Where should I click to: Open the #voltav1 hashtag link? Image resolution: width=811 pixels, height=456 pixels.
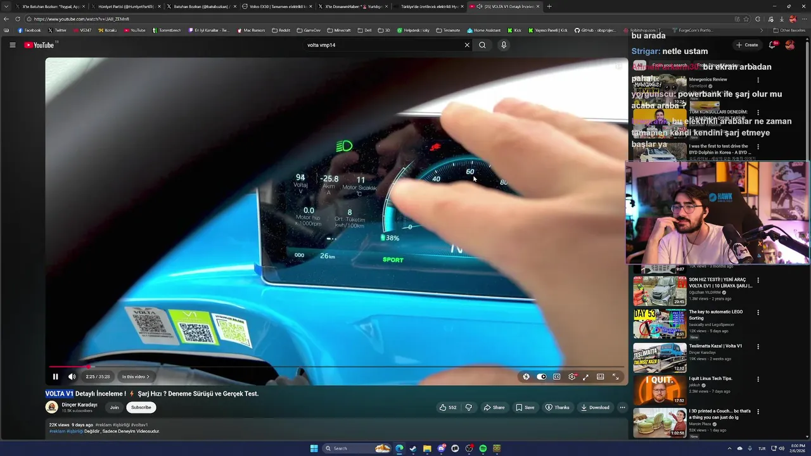coord(139,425)
